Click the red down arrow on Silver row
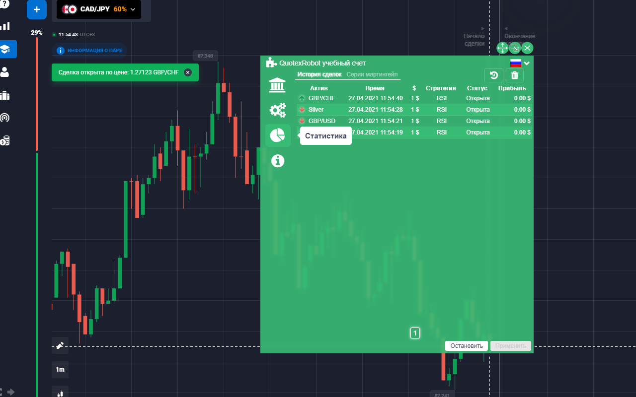Screen dimensions: 636x397 click(302, 110)
